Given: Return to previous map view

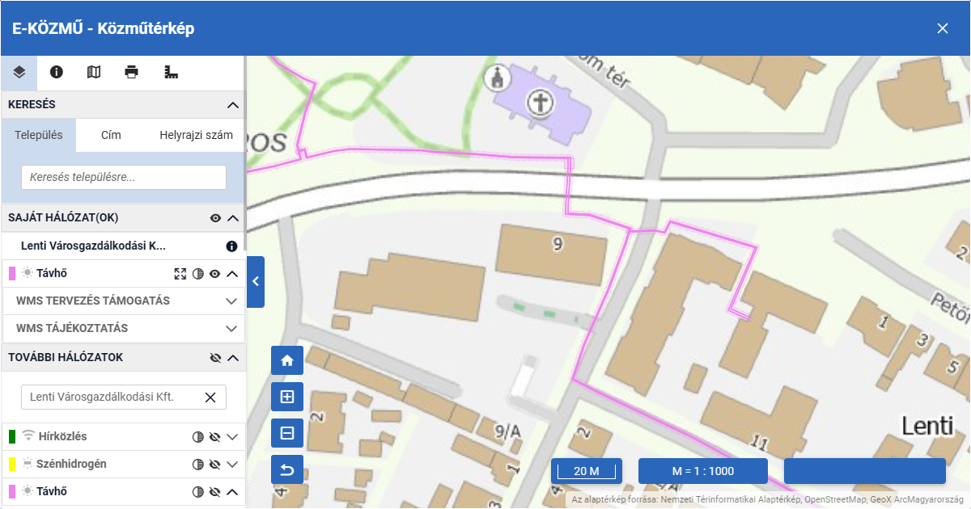Looking at the screenshot, I should click(x=287, y=469).
